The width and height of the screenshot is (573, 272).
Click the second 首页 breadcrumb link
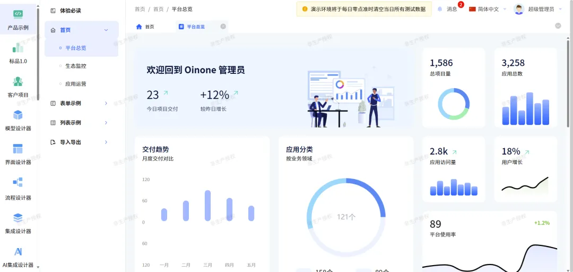(158, 9)
